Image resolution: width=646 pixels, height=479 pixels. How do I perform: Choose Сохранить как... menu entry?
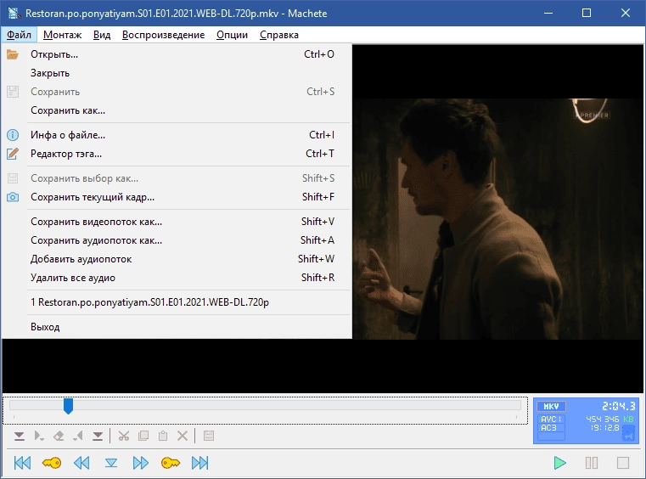coord(177,110)
